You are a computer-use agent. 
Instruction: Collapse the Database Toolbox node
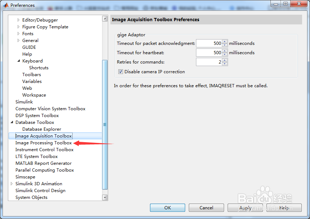click(x=12, y=122)
